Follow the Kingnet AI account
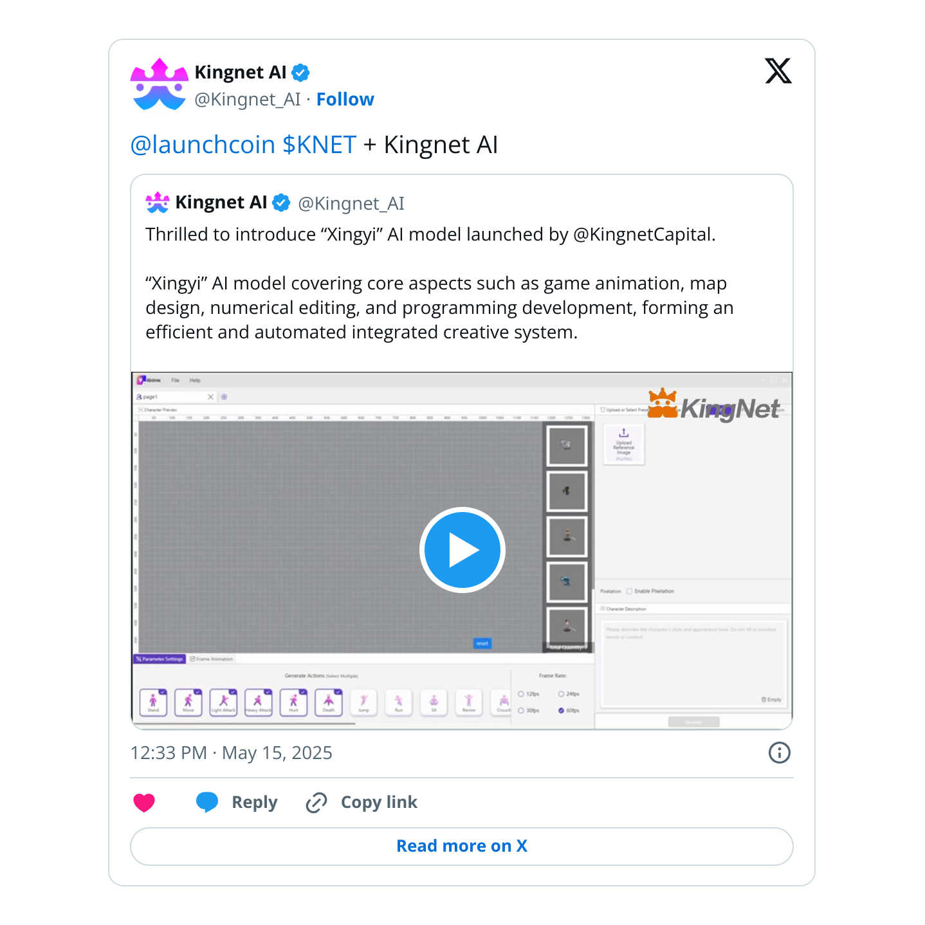 pos(345,99)
